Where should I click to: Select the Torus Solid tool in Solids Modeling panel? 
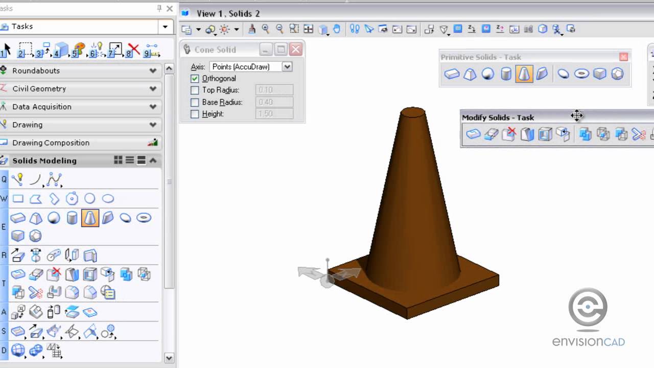[x=144, y=218]
